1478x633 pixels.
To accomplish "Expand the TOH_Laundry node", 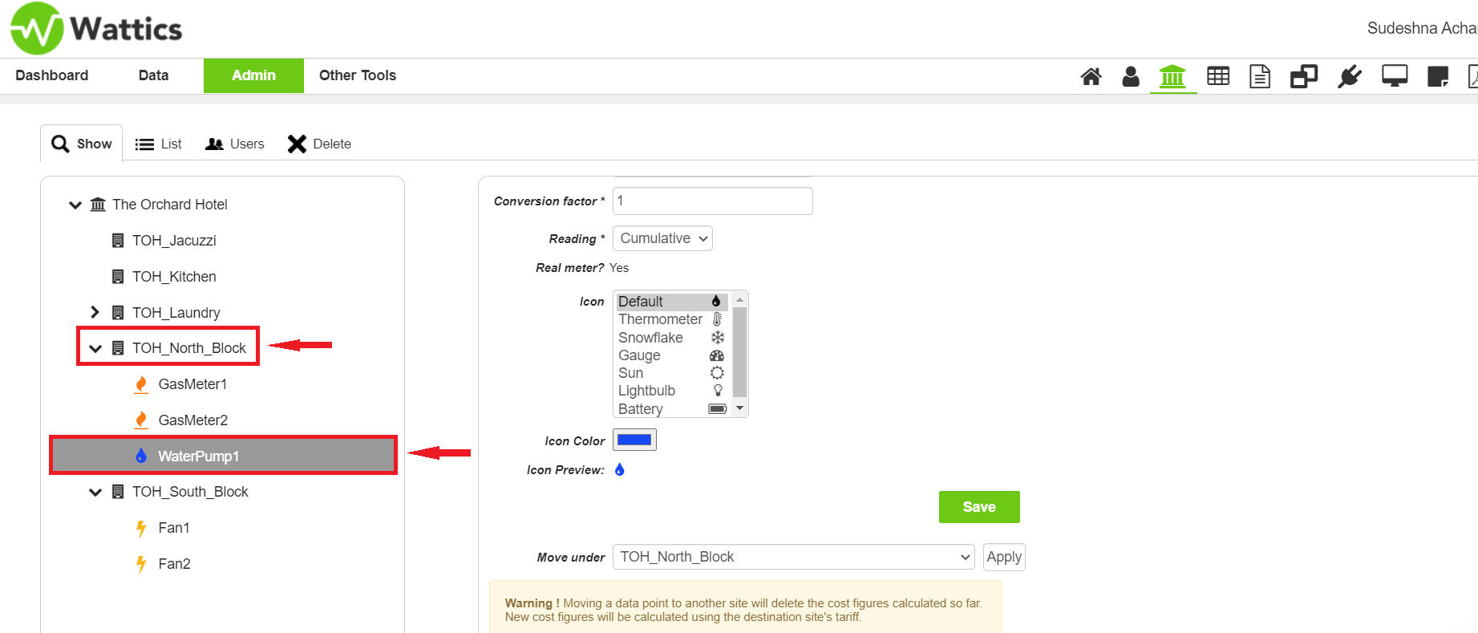I will pyautogui.click(x=95, y=312).
